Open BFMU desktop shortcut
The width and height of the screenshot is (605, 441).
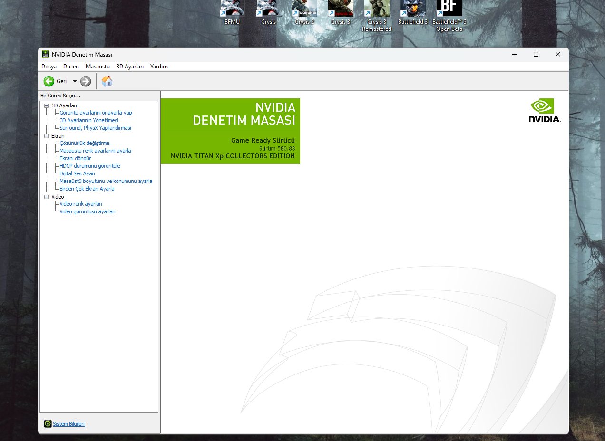pyautogui.click(x=232, y=12)
